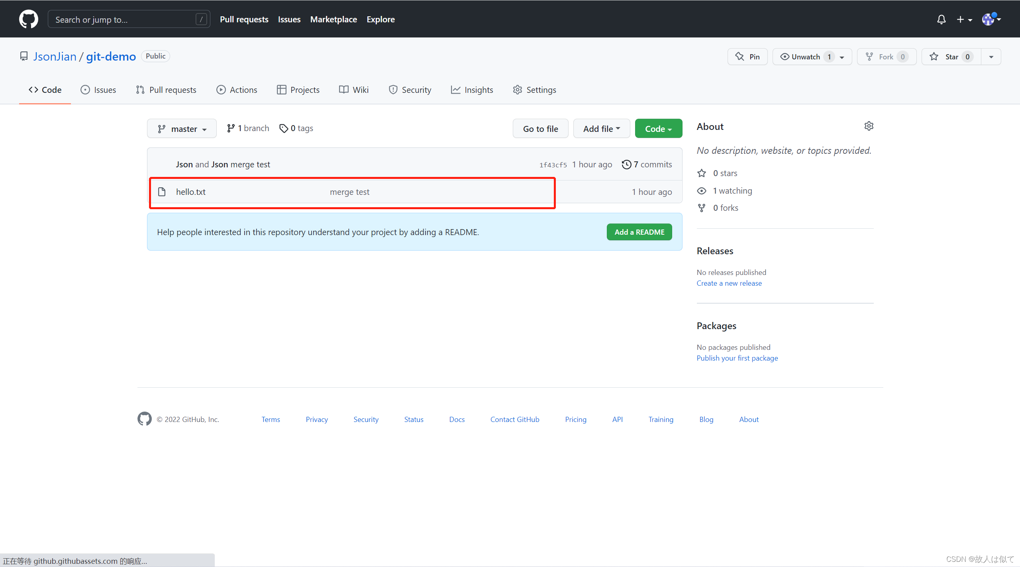Open commit hash 1f43cf5
Image resolution: width=1020 pixels, height=567 pixels.
553,165
